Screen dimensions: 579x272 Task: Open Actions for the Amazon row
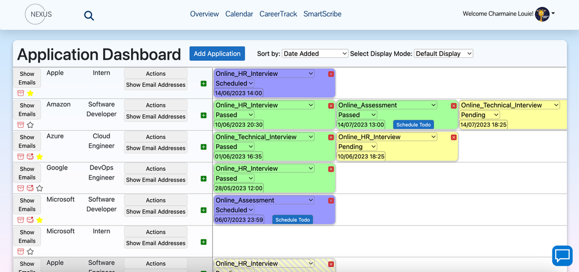[x=156, y=105]
